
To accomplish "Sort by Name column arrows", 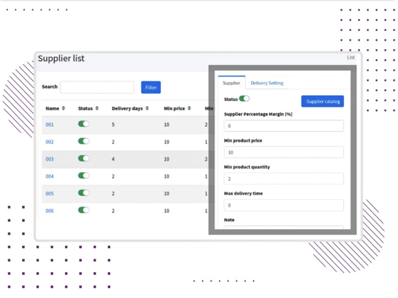I will [63, 108].
